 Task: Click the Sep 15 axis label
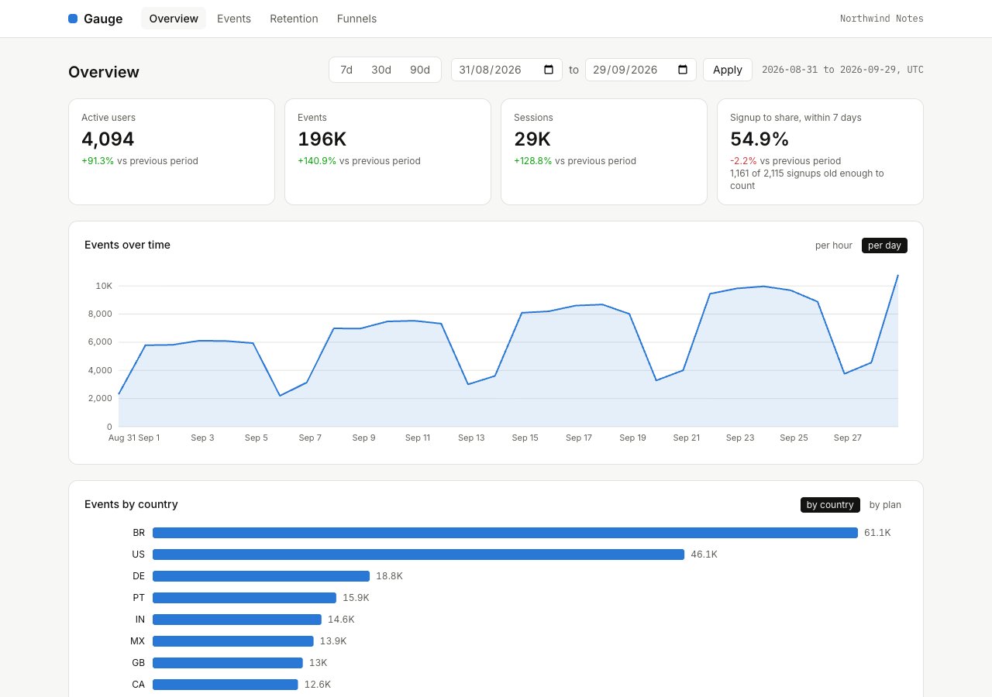525,438
